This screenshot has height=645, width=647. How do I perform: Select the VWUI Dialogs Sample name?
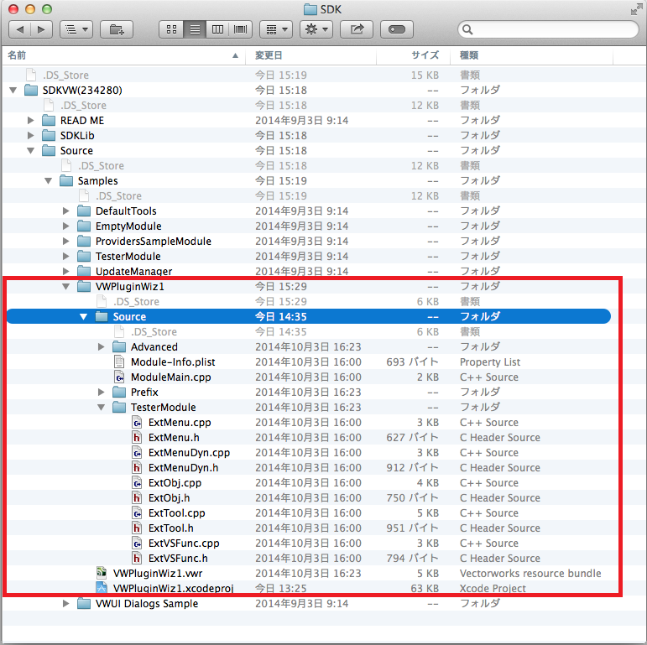pyautogui.click(x=147, y=603)
